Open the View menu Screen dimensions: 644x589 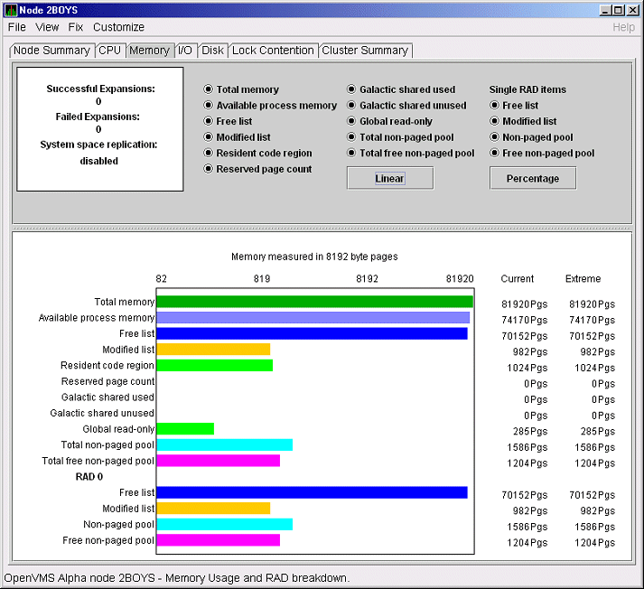47,27
